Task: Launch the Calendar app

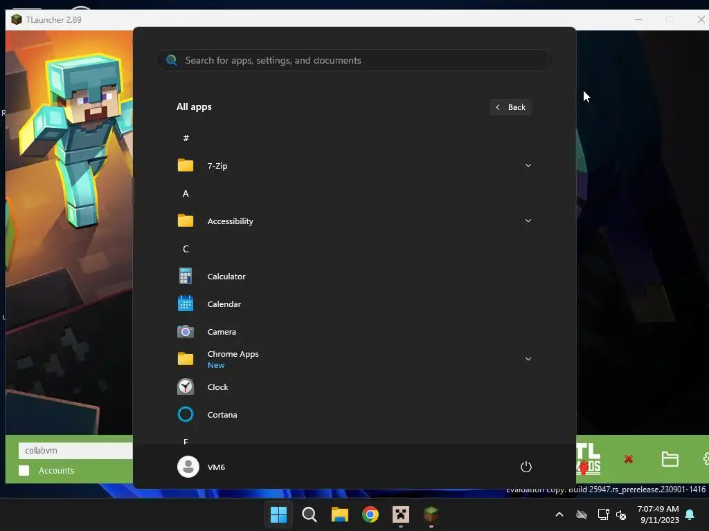Action: pos(354,304)
